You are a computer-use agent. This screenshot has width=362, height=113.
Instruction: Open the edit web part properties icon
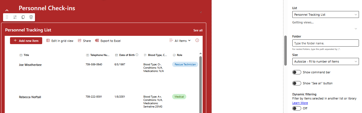click(x=15, y=17)
